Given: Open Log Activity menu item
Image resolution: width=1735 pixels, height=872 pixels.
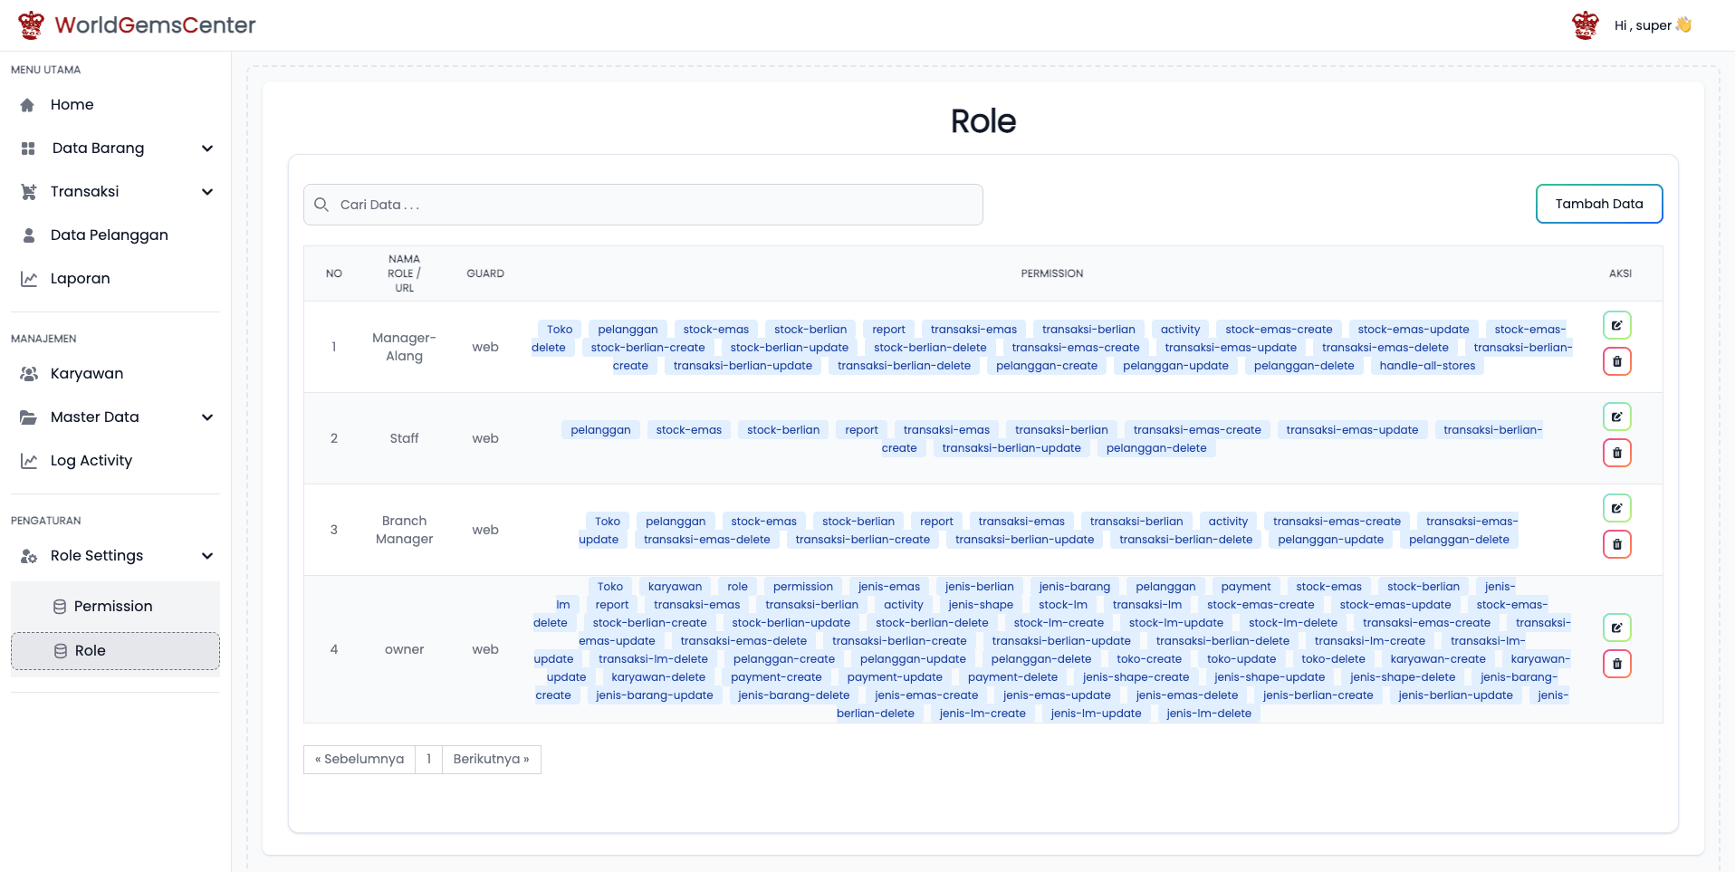Looking at the screenshot, I should coord(115,461).
